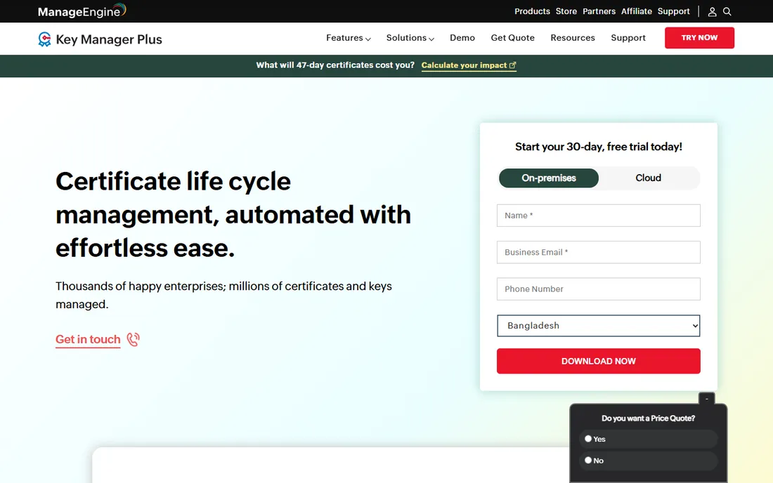The width and height of the screenshot is (773, 483).
Task: Click 'What will 47-day certificates cost you?' text
Action: pos(335,65)
